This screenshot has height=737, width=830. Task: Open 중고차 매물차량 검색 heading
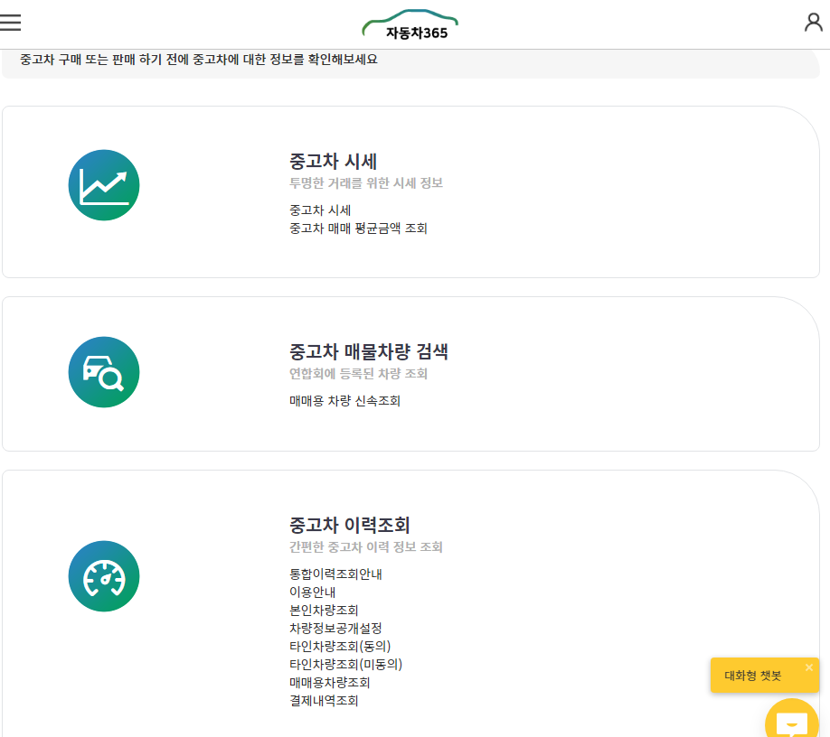point(369,351)
